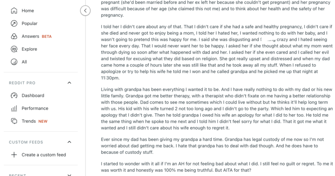Click the plus icon for custom feed

pos(14,155)
